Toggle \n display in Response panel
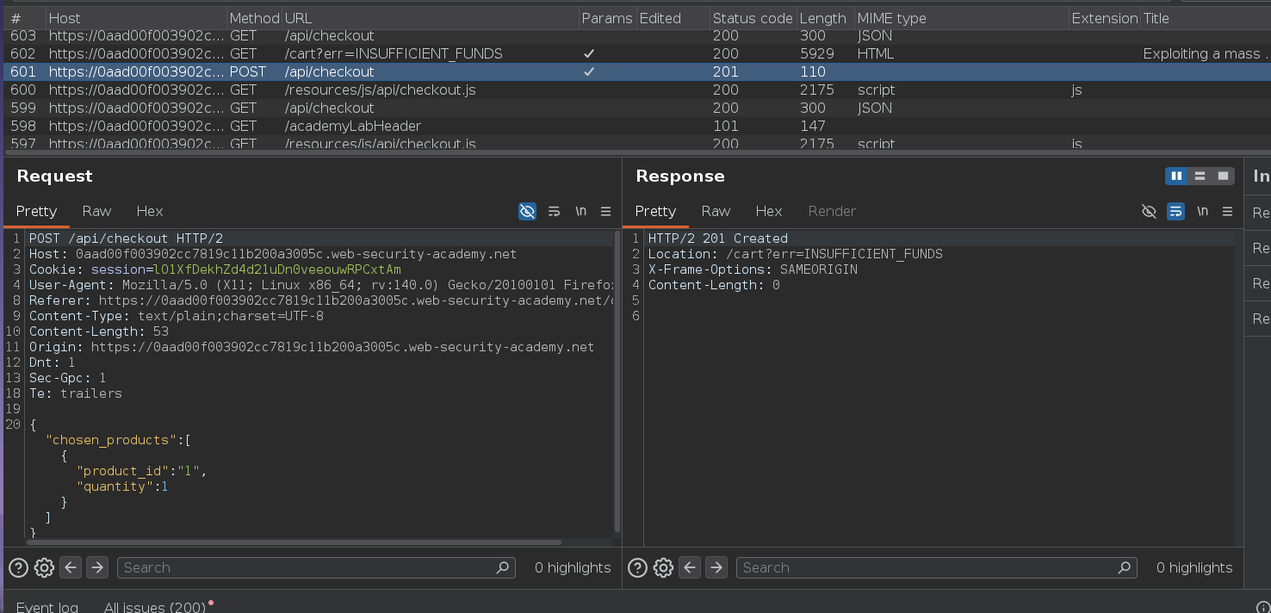The width and height of the screenshot is (1271, 613). tap(1202, 211)
